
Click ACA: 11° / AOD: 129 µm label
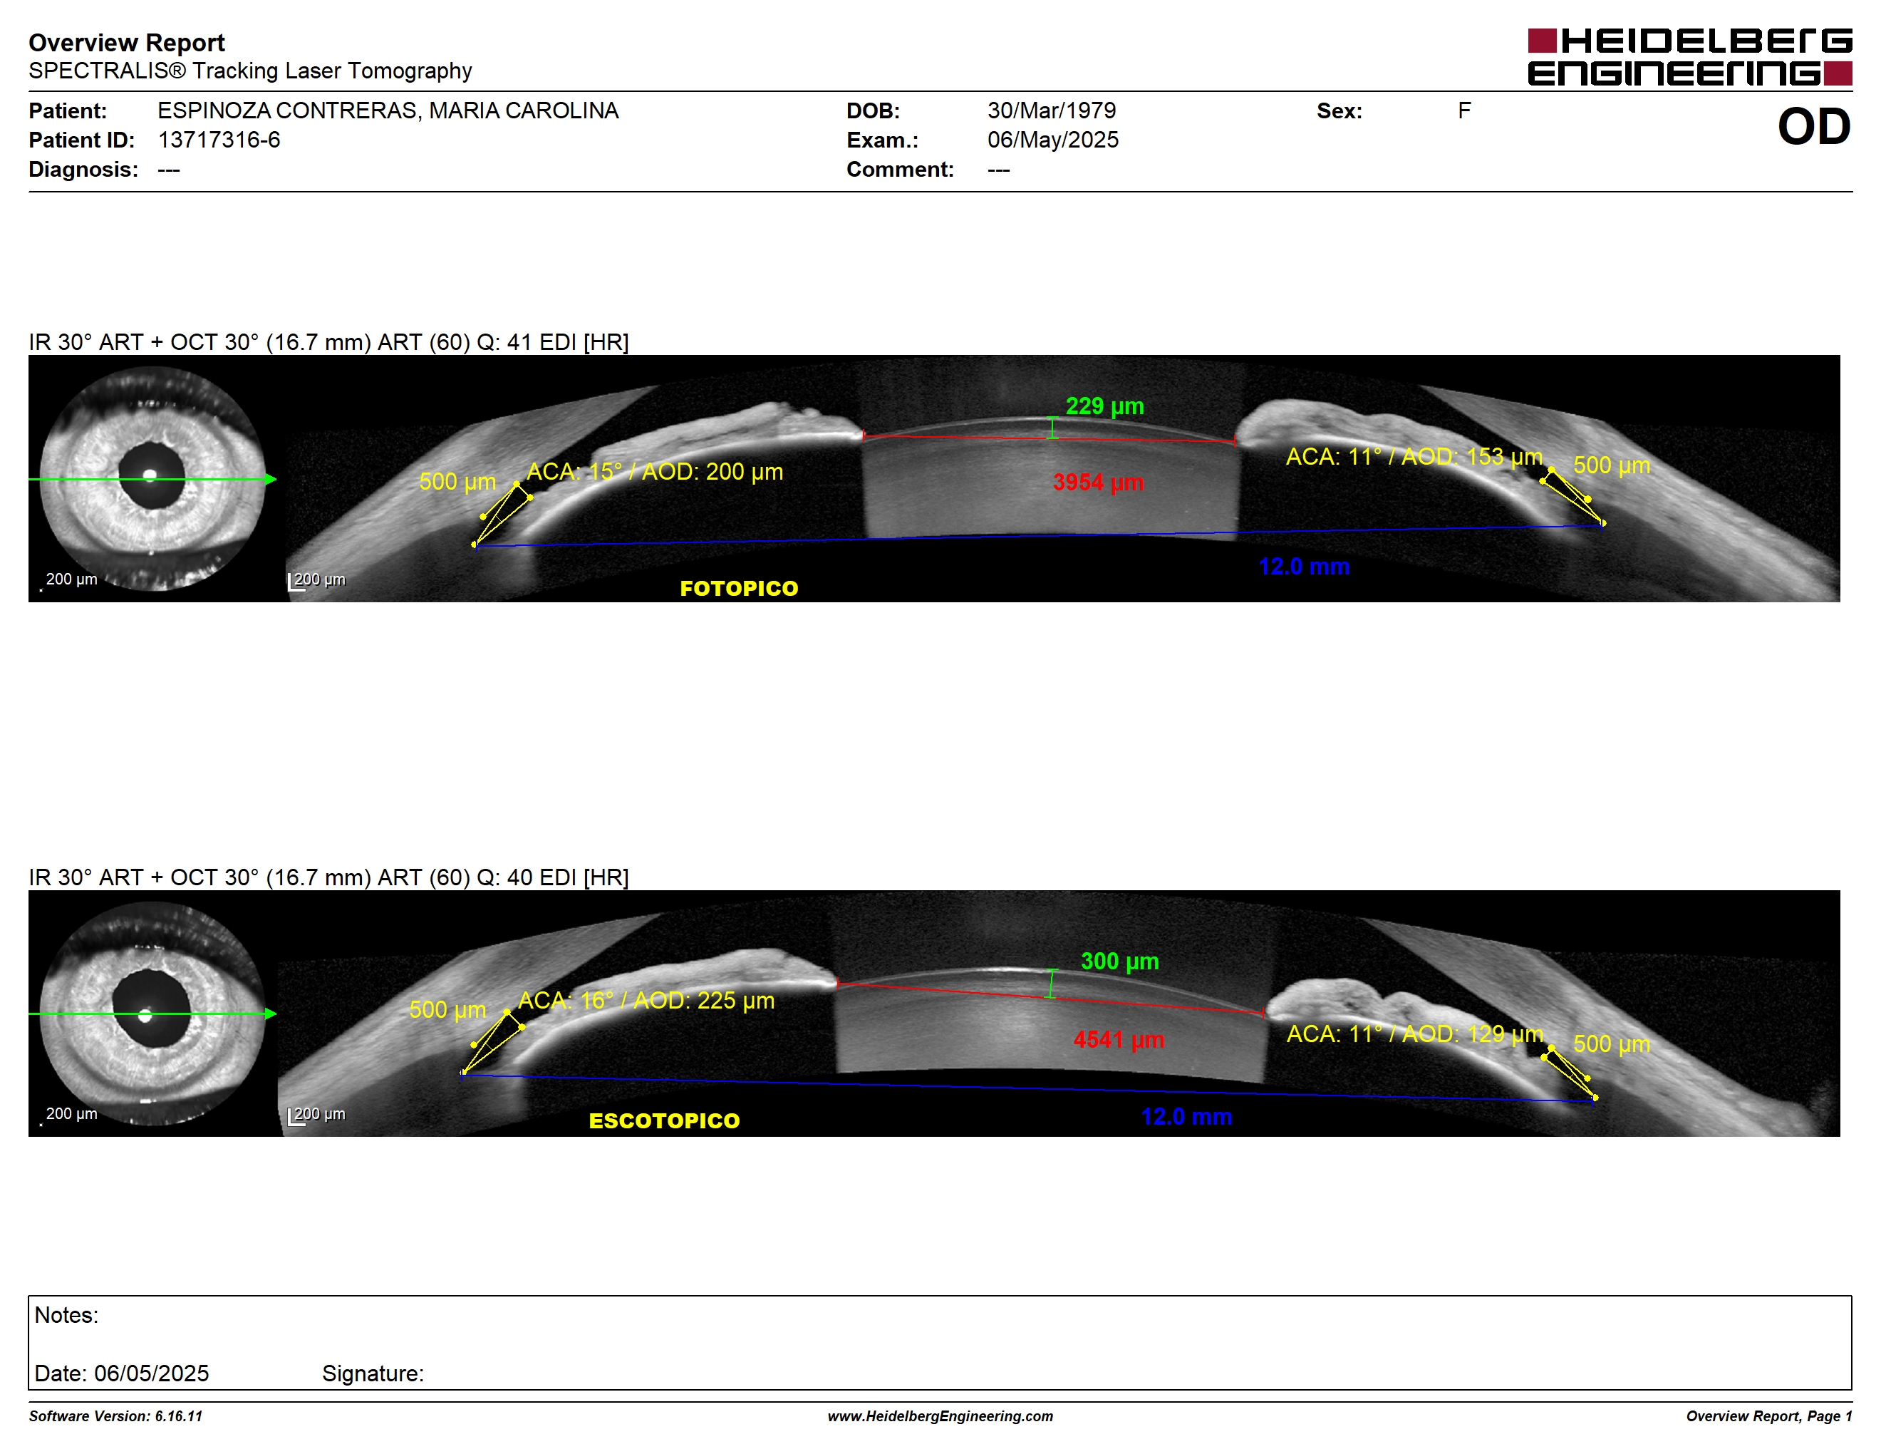[x=1414, y=1033]
